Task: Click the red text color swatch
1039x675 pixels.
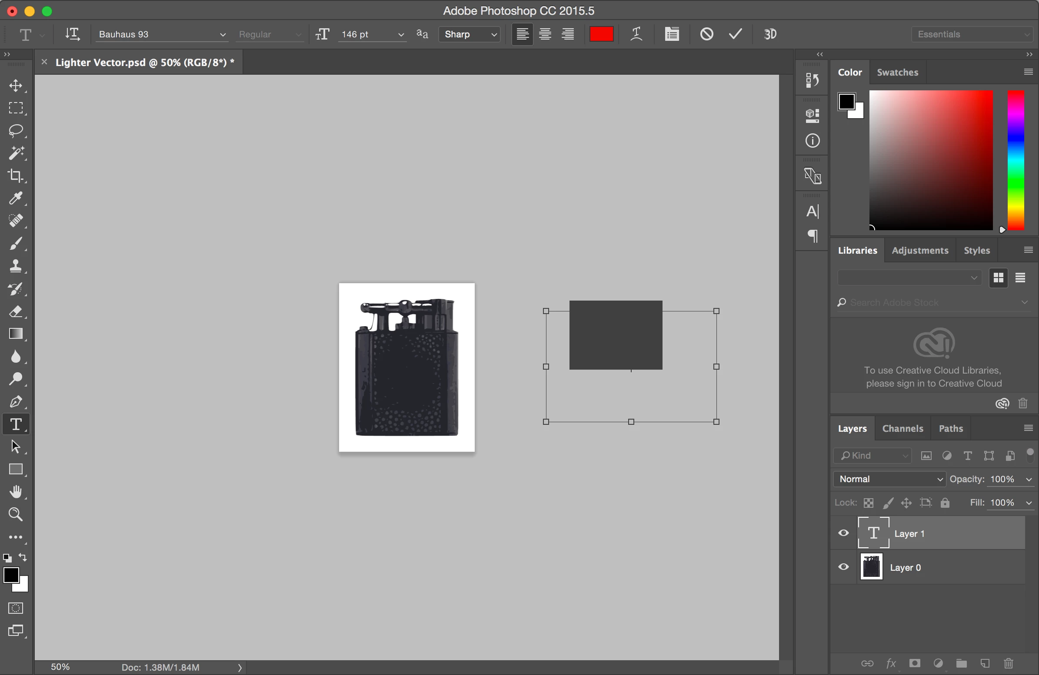Action: point(601,34)
